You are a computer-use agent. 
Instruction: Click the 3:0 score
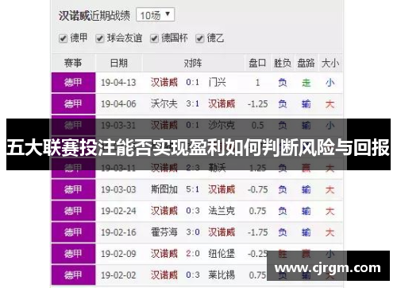(x=193, y=232)
